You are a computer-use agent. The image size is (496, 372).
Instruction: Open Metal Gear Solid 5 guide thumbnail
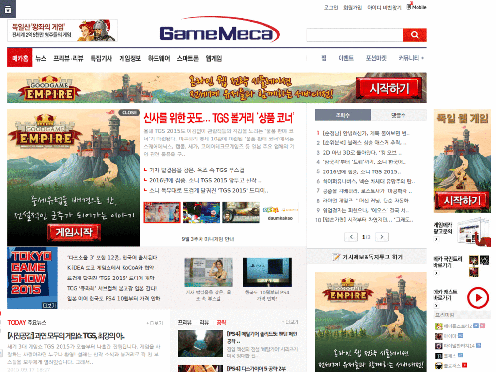200,343
